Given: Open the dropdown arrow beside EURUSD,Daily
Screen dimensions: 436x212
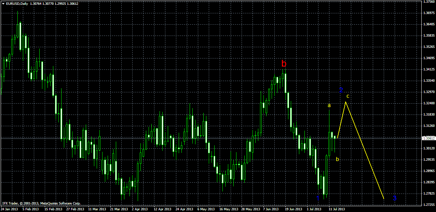Looking at the screenshot, I should [x=3, y=3].
